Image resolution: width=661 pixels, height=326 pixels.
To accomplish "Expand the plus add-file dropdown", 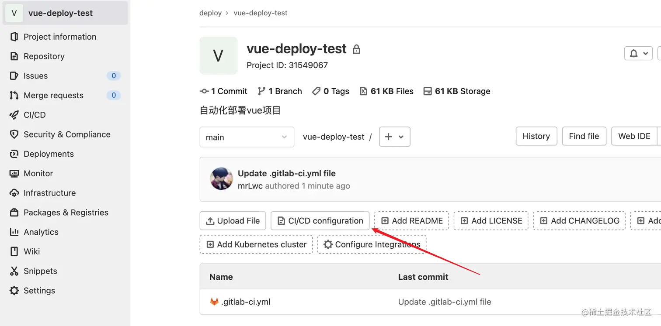I will pyautogui.click(x=394, y=137).
